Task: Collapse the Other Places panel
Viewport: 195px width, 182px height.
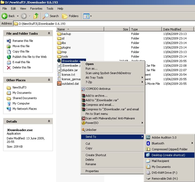Action: coord(49,80)
